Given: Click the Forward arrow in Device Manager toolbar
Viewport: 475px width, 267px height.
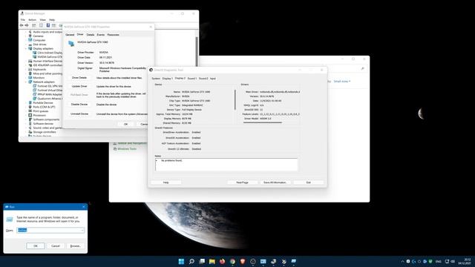Looking at the screenshot, I should tap(27, 25).
